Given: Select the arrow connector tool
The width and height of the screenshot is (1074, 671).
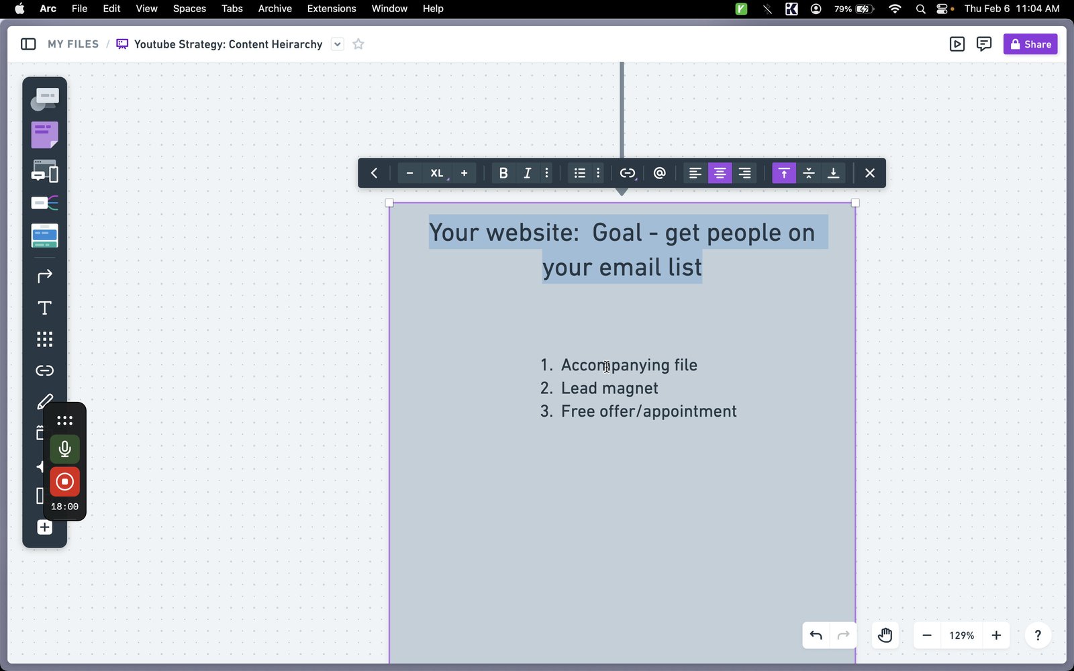Looking at the screenshot, I should point(44,276).
